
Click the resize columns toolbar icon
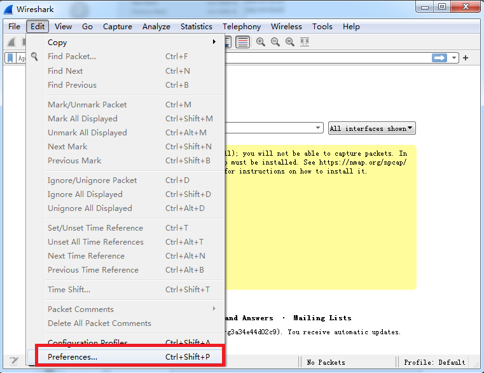(305, 42)
